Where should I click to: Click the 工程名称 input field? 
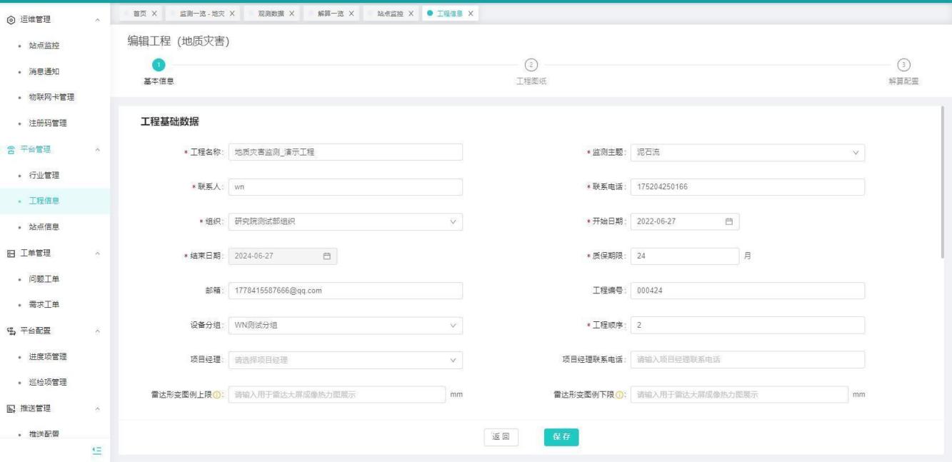pos(345,152)
